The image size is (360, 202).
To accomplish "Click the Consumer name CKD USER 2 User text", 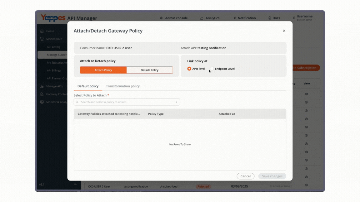I will [x=106, y=48].
